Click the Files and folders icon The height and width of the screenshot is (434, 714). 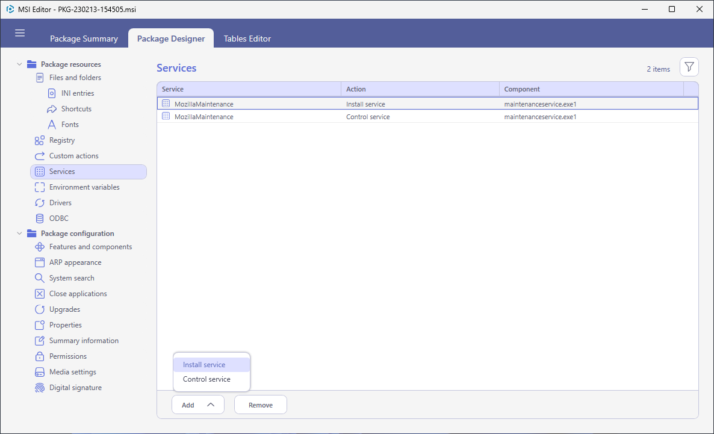[40, 78]
